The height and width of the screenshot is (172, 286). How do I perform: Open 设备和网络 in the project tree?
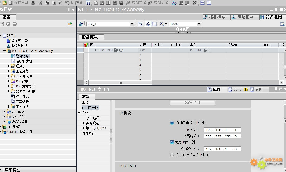[20, 46]
